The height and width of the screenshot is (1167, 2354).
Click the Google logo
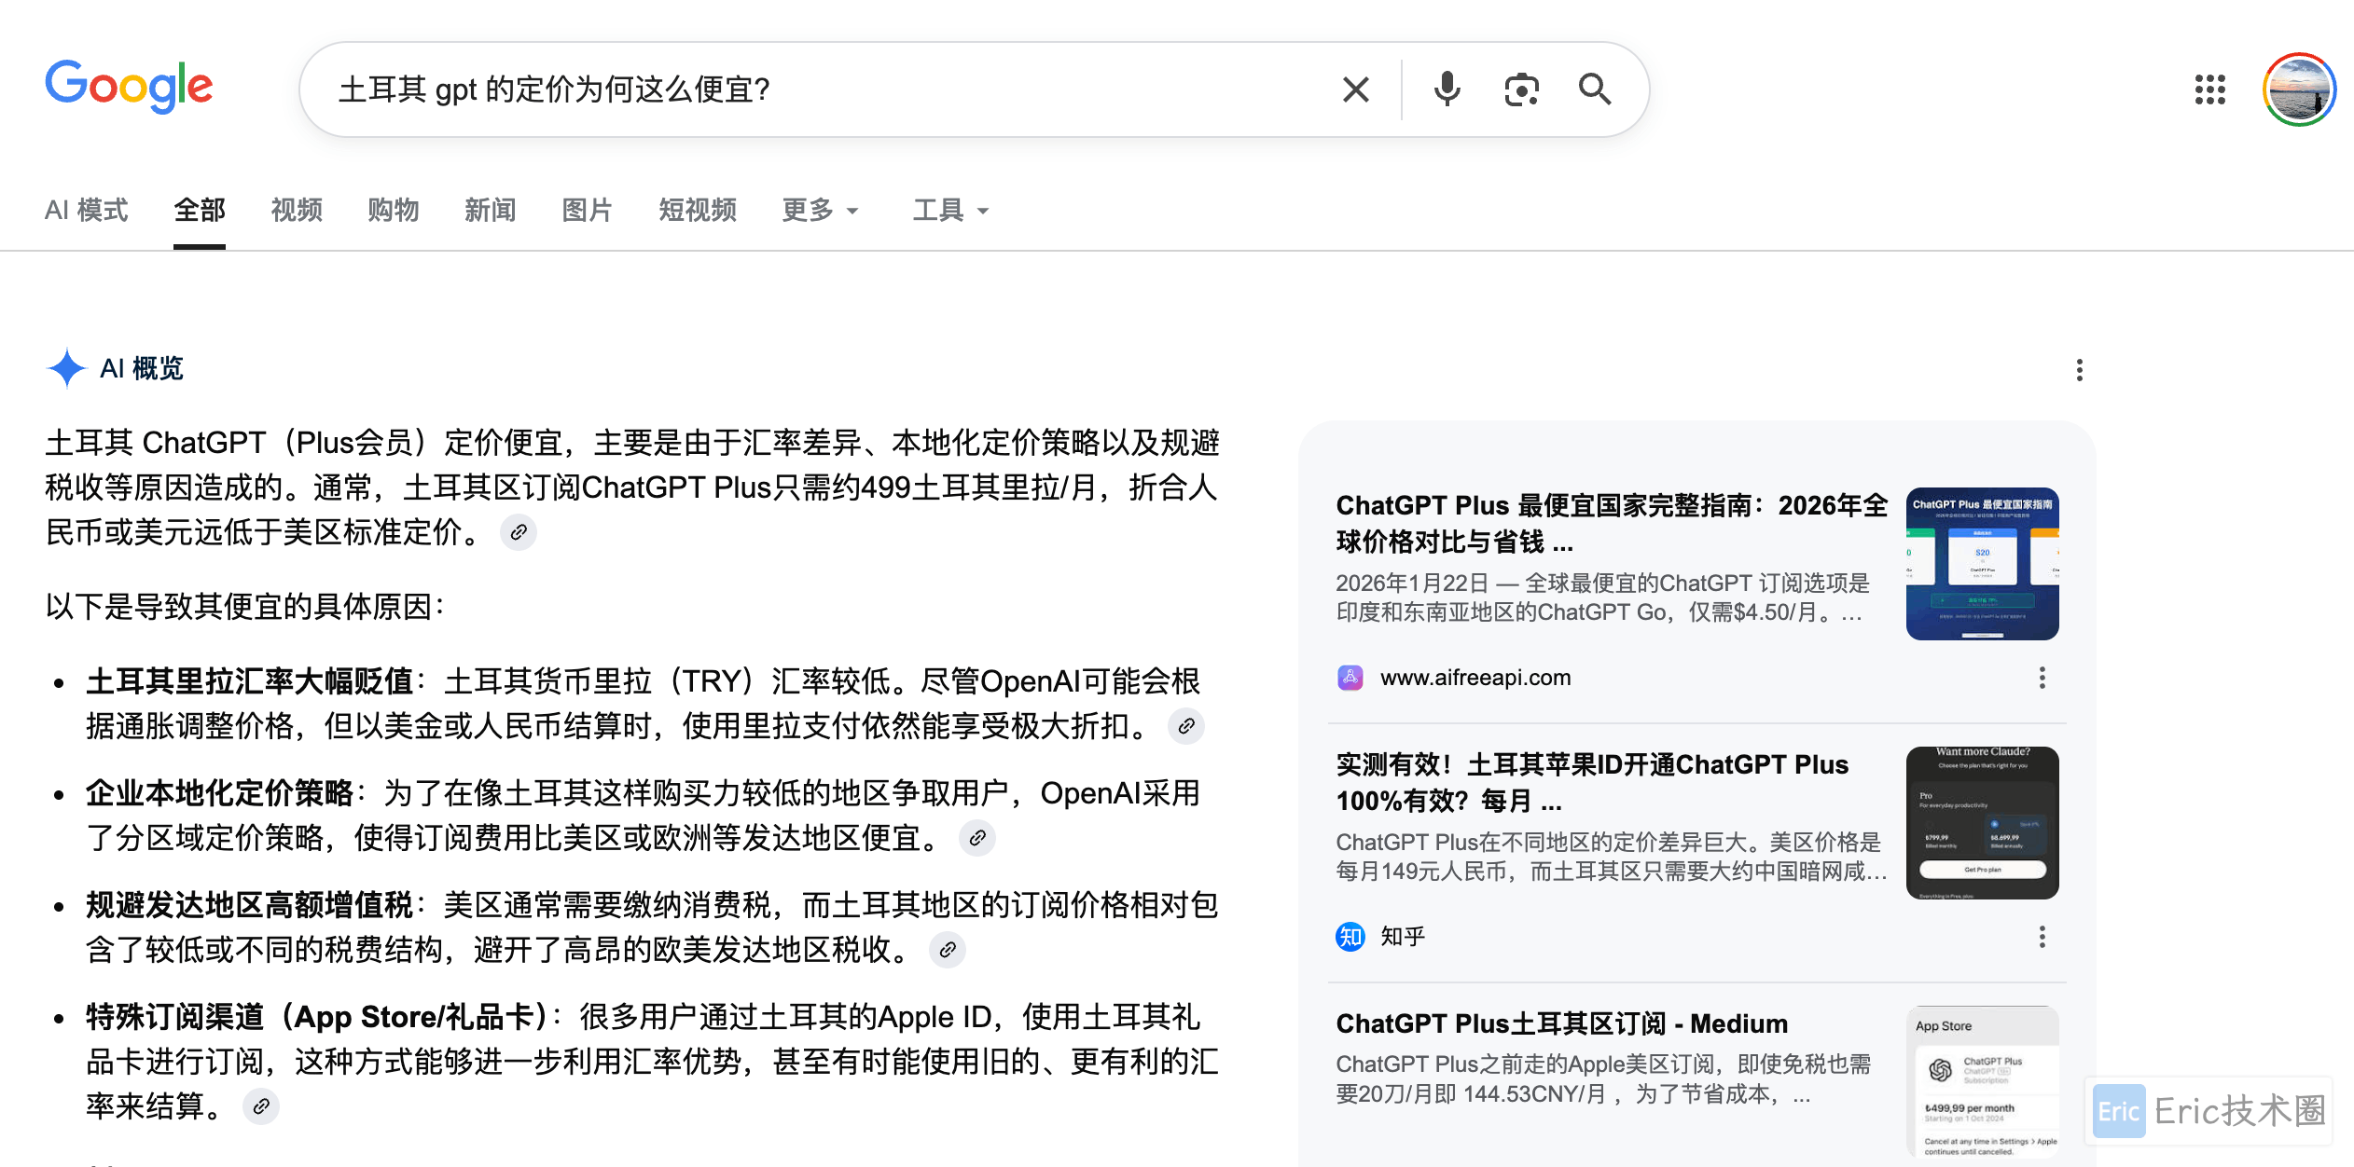(129, 86)
